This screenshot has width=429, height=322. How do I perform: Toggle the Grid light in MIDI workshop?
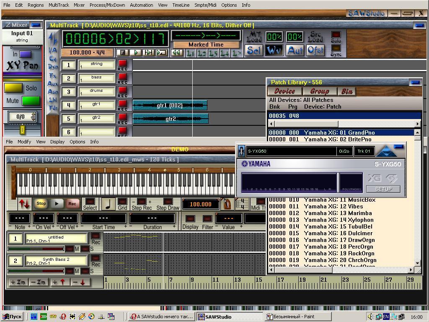coord(122,201)
